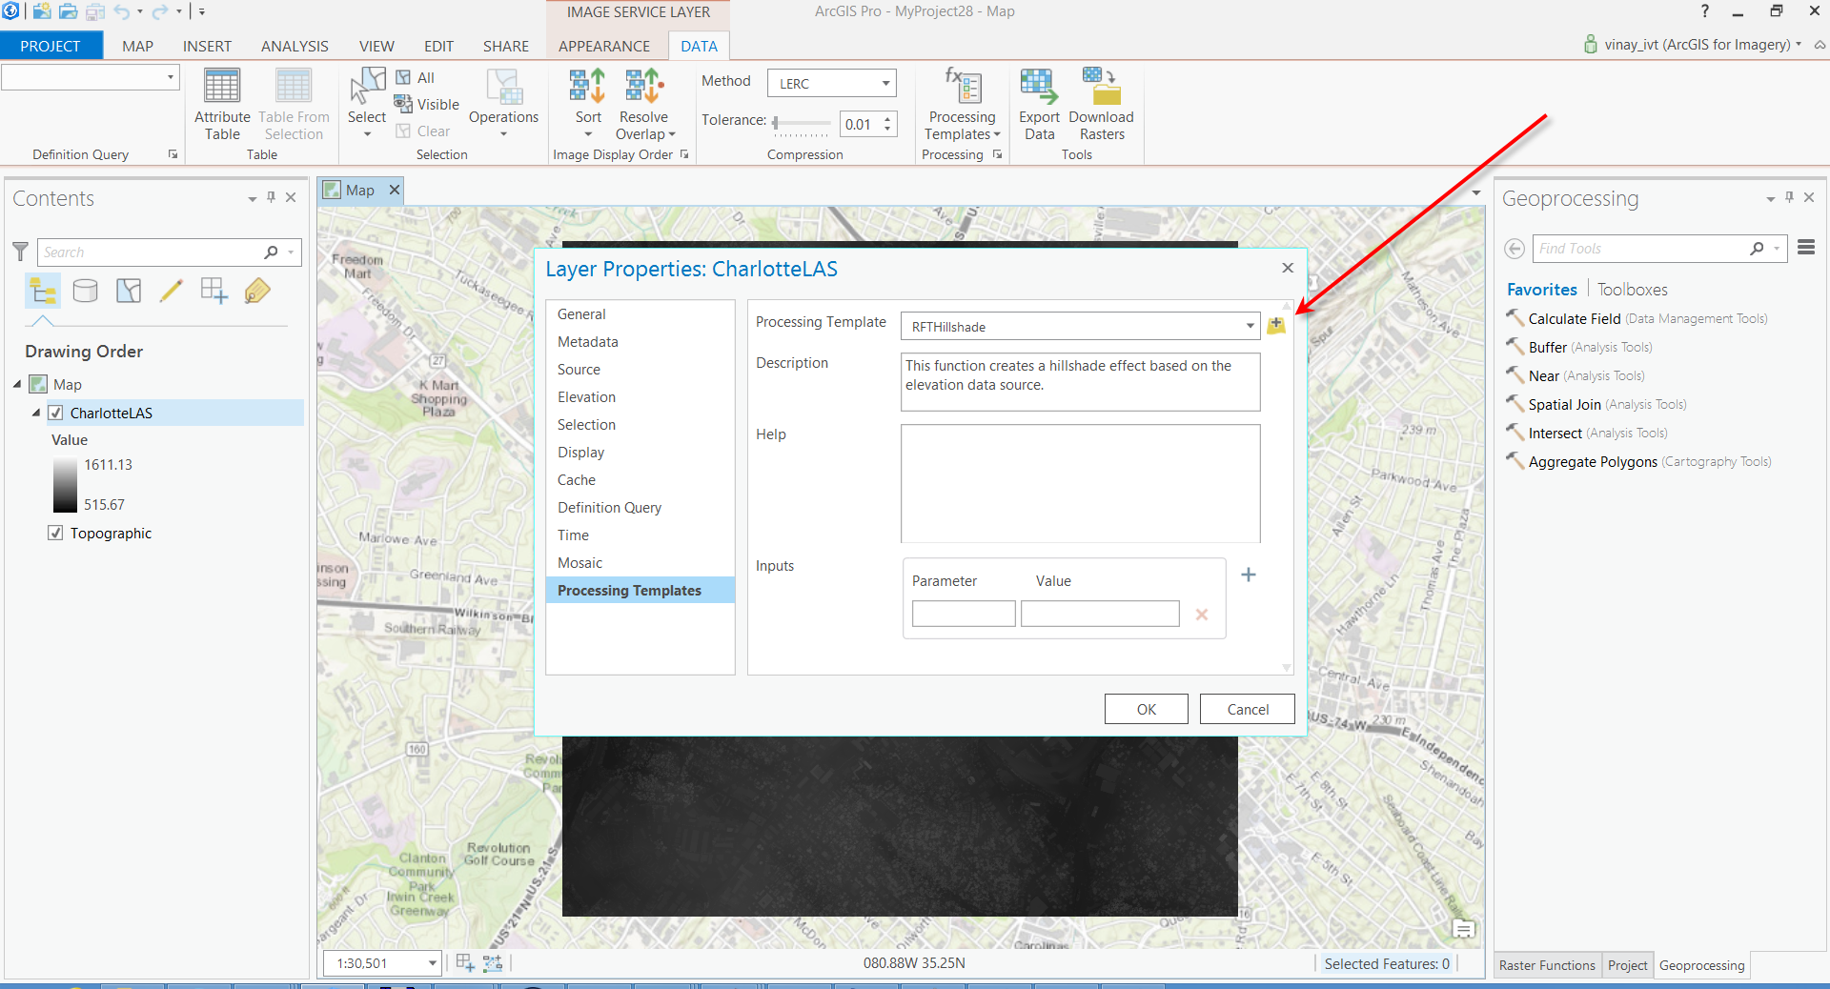Toggle visibility of the CharlotteLAS layer
The height and width of the screenshot is (989, 1830).
click(x=56, y=413)
